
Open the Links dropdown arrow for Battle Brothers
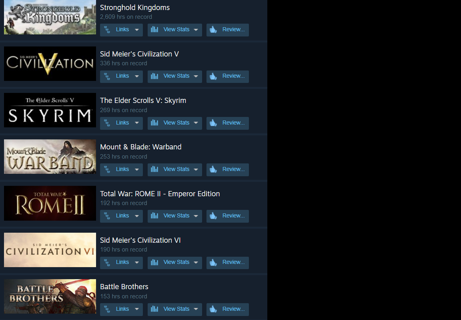pos(137,309)
